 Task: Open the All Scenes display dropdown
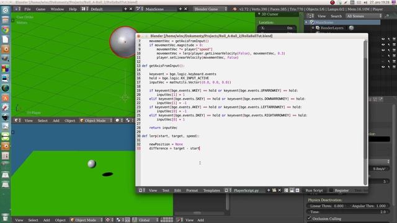pyautogui.click(x=364, y=16)
